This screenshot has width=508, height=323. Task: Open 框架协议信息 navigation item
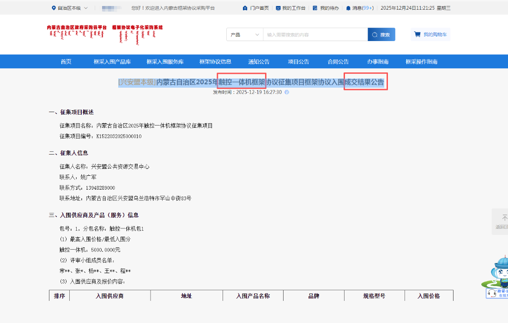pos(215,62)
